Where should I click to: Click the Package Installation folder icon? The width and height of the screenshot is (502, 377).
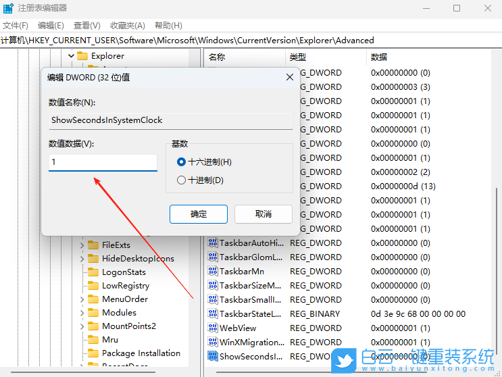93,353
